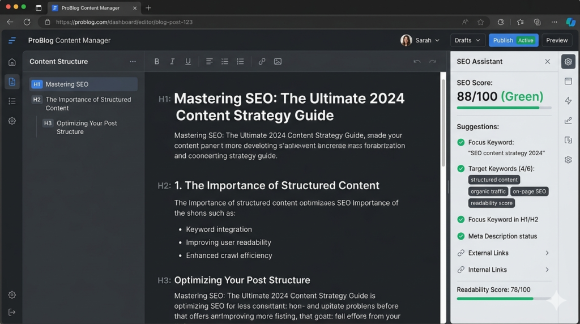Toggle Focus Keyword in H1/H2 check
Viewport: 580px width, 324px height.
[x=460, y=220]
